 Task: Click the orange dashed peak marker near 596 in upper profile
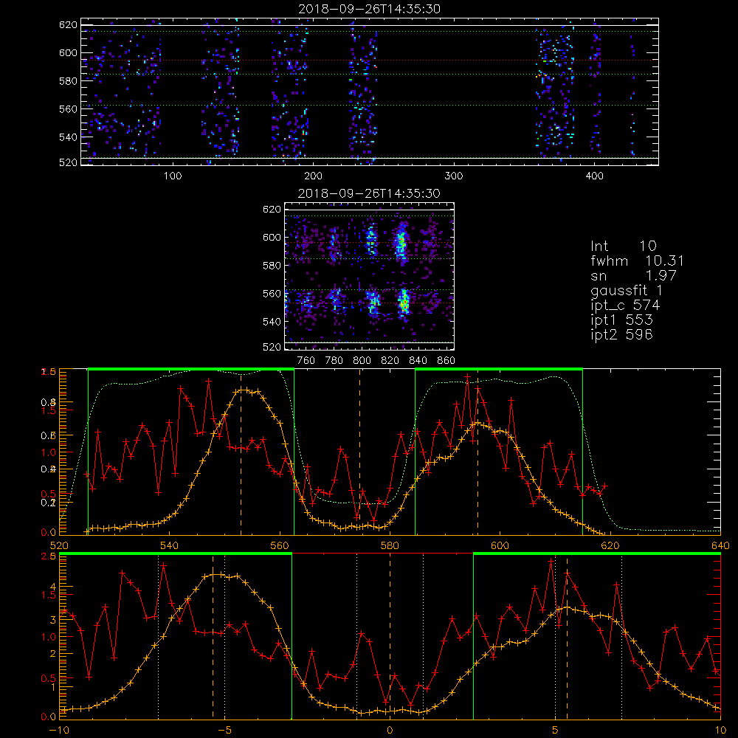point(477,452)
